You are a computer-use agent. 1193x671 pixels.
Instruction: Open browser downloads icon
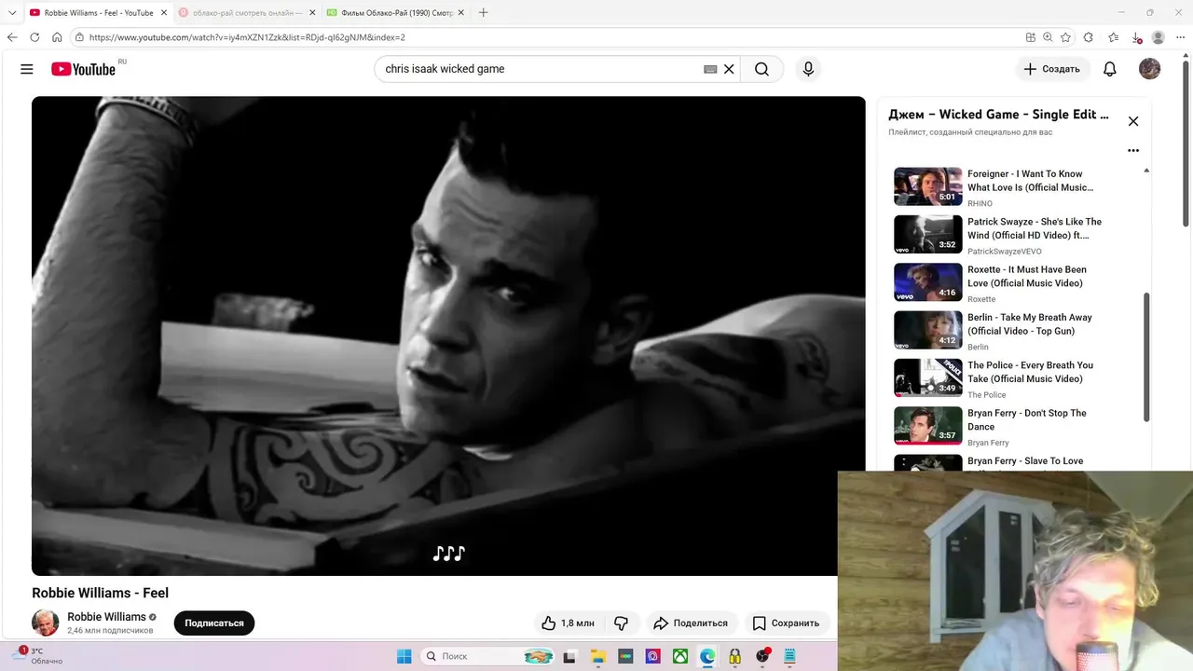click(x=1136, y=37)
